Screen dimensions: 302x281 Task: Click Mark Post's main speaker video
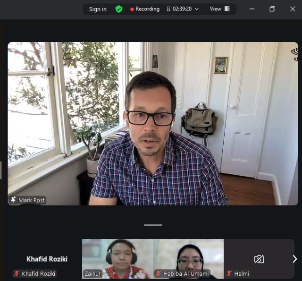(x=153, y=124)
